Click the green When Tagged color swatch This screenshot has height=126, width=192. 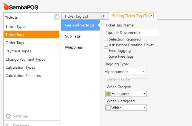(x=108, y=94)
